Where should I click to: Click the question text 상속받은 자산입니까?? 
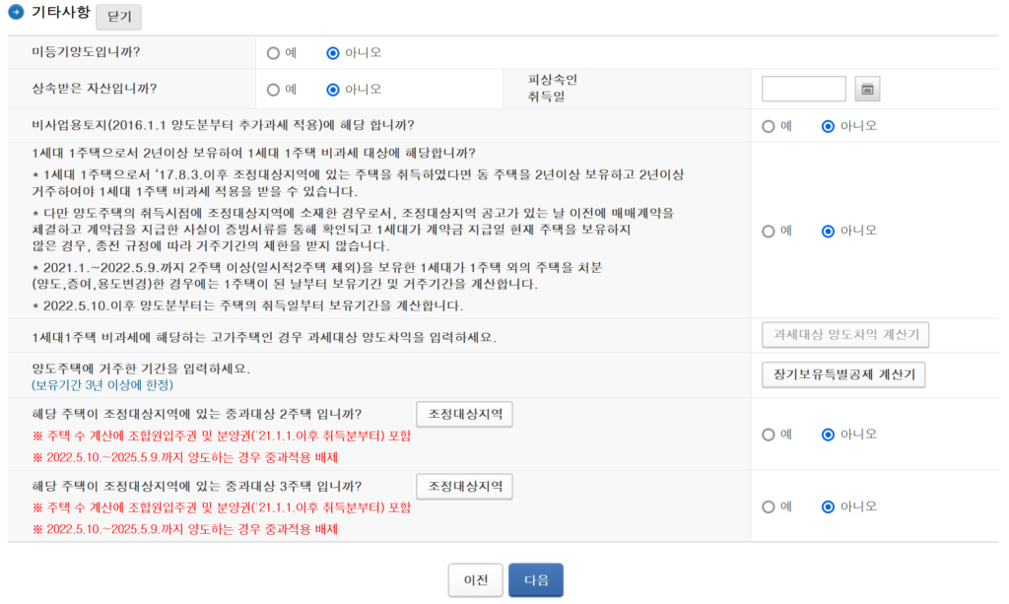(x=94, y=89)
